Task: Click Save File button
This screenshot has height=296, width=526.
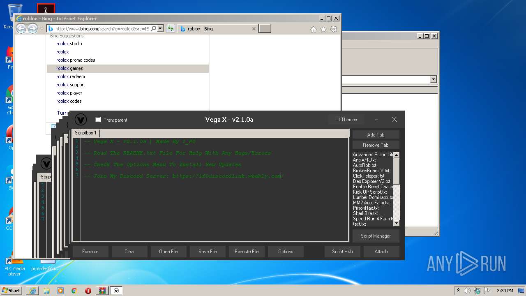Action: 208,252
